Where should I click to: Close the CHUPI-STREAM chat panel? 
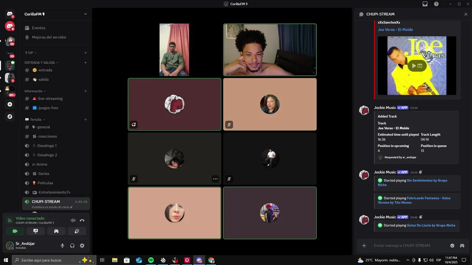pos(466,14)
